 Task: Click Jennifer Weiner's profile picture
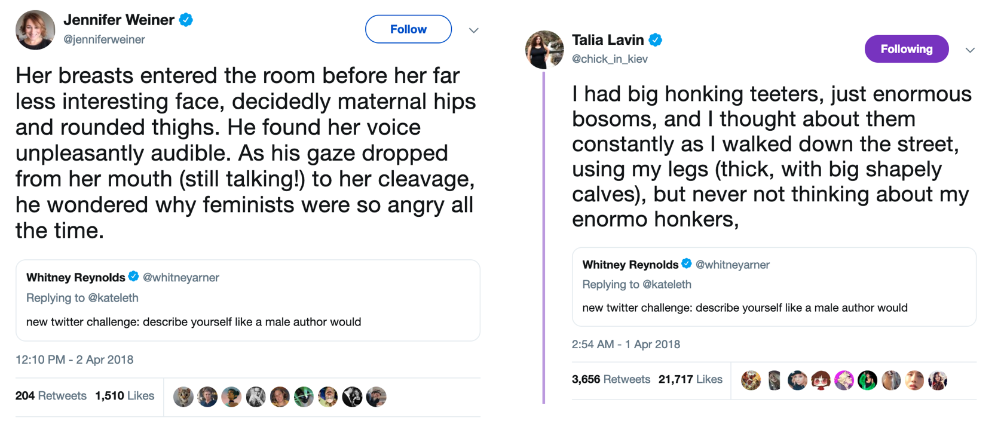tap(35, 30)
